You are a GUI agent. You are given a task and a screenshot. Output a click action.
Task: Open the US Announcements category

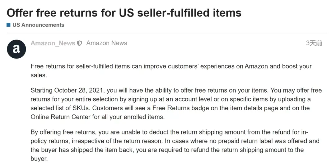coord(38,25)
